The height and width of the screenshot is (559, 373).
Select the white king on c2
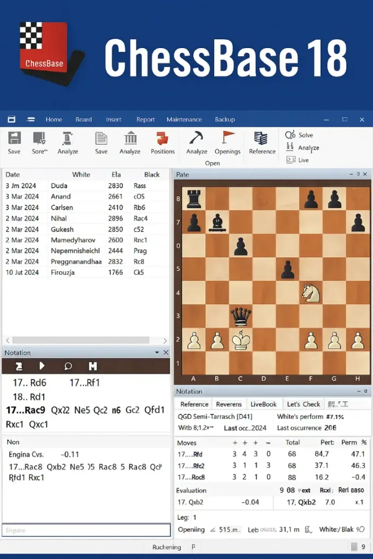[x=241, y=340]
